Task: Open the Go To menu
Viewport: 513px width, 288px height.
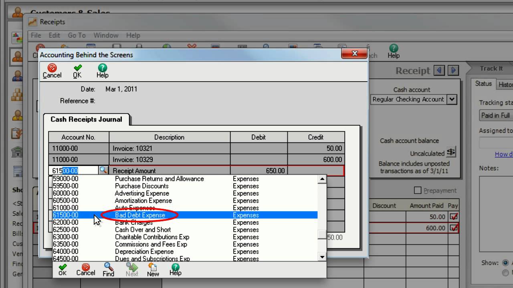Action: 77,35
